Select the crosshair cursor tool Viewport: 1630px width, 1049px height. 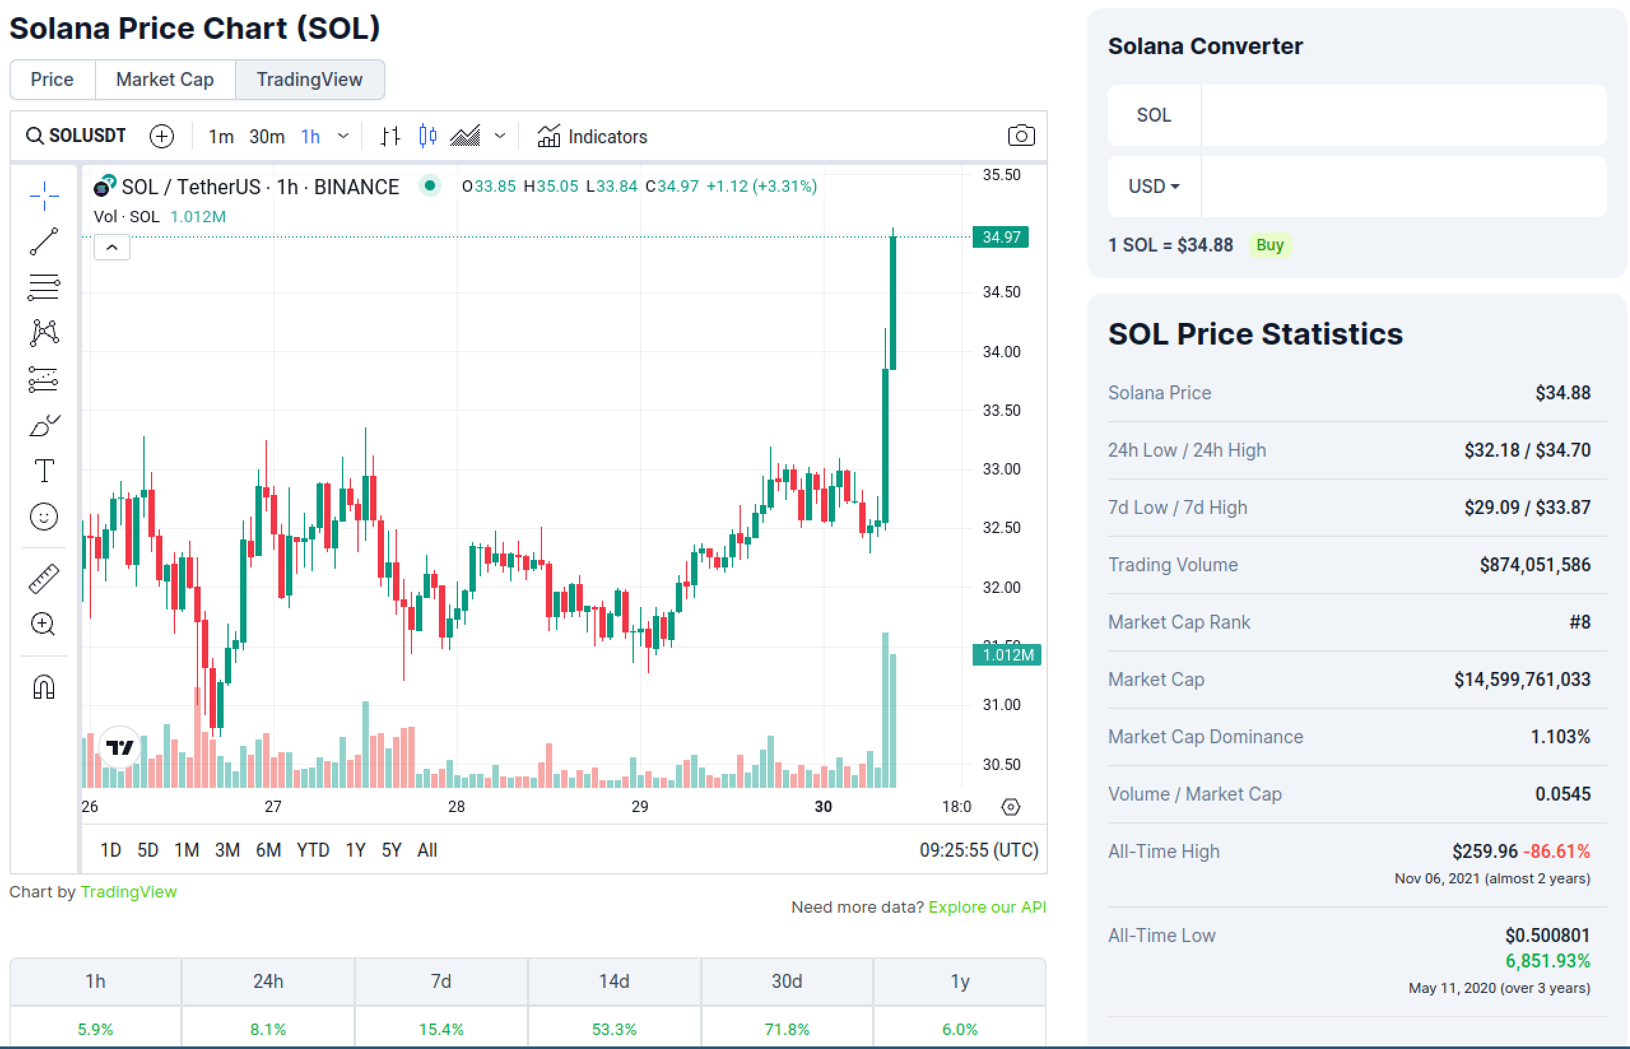coord(45,196)
